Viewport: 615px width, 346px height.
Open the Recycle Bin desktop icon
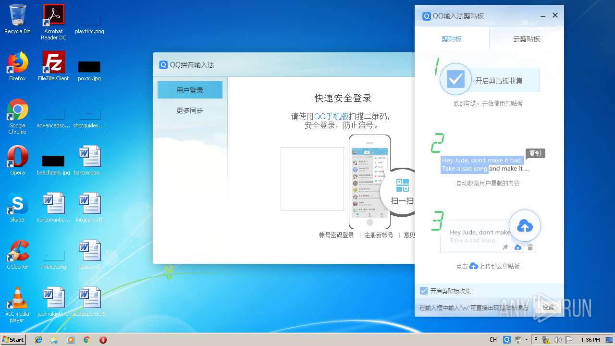[17, 19]
